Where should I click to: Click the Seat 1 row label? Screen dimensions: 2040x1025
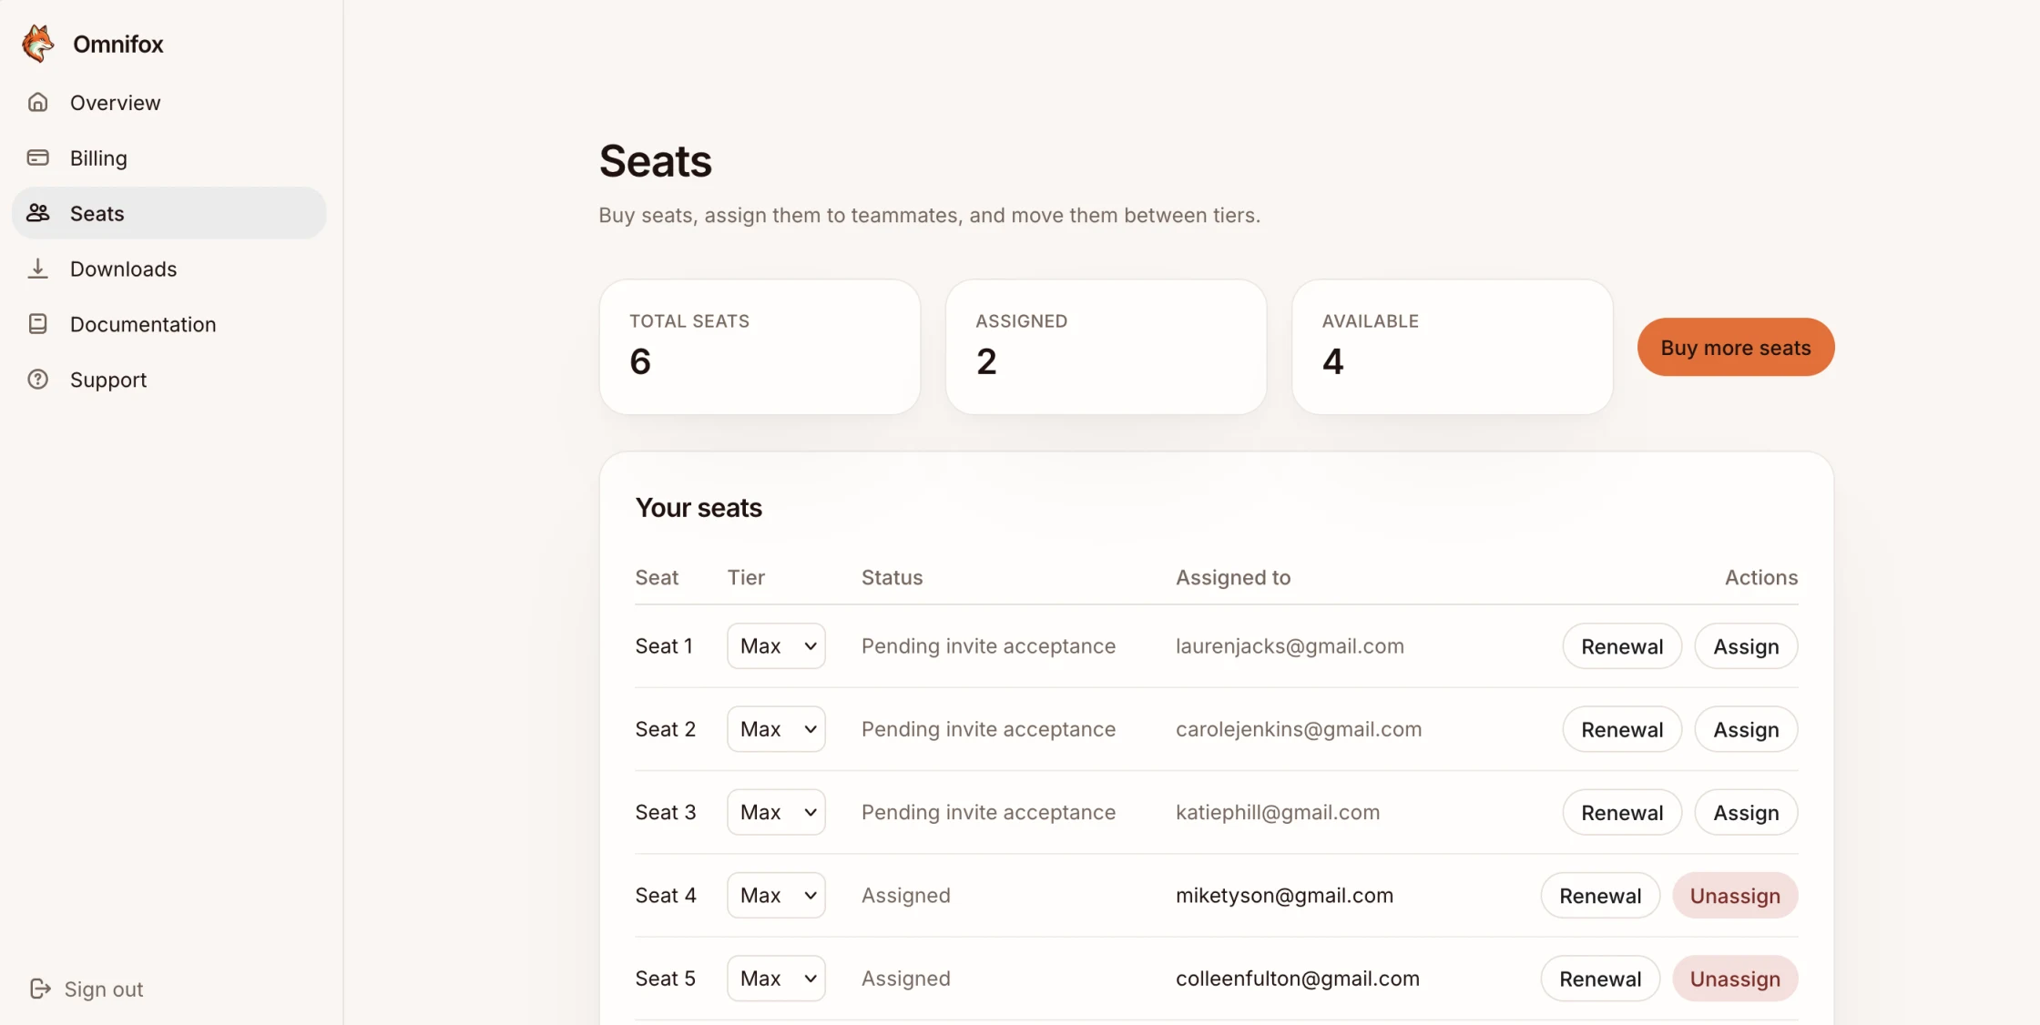pos(664,645)
